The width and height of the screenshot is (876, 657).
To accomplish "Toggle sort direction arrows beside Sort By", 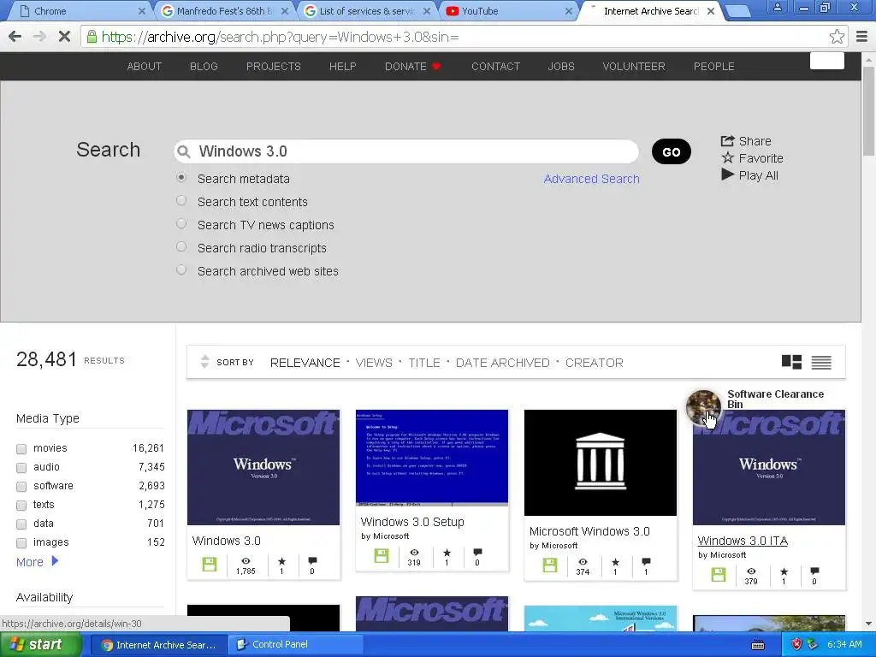I will 204,362.
